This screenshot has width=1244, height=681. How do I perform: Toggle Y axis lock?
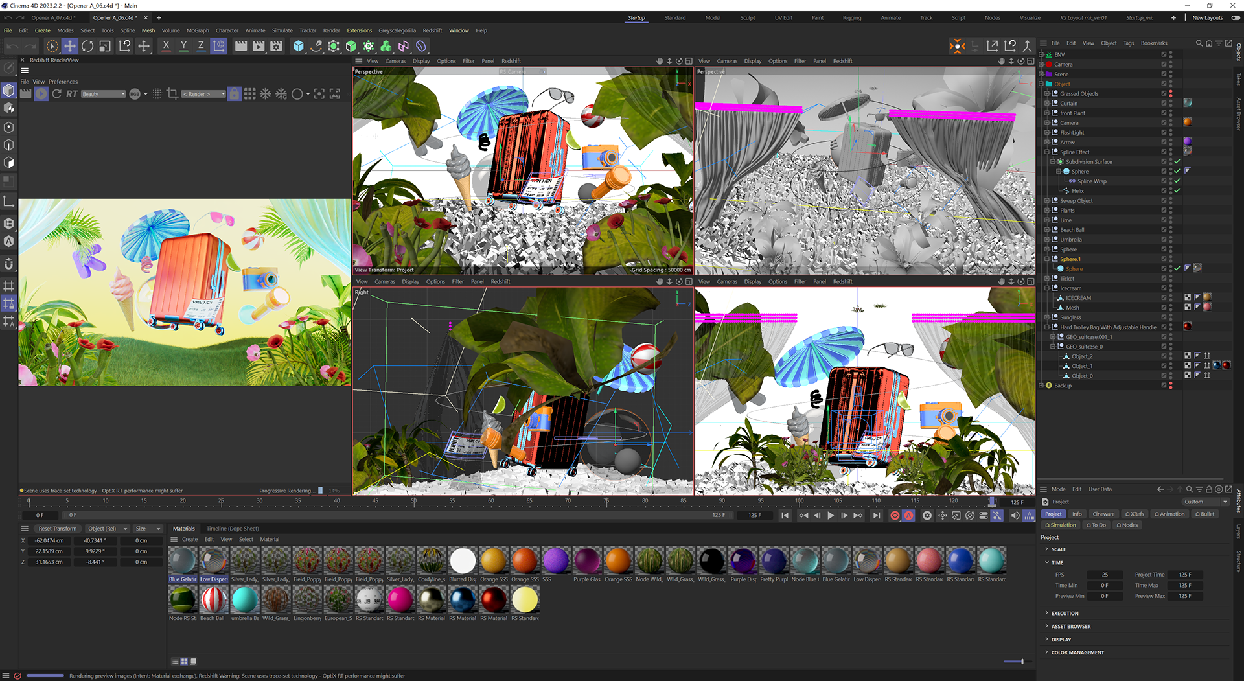[183, 46]
